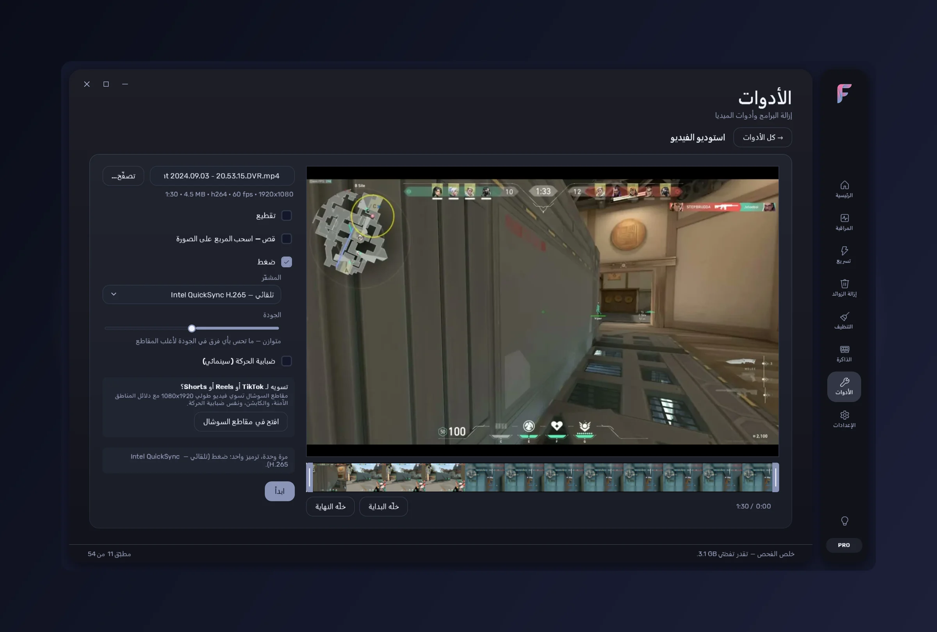Click the ابدأ start button
The height and width of the screenshot is (632, 937).
[x=280, y=491]
